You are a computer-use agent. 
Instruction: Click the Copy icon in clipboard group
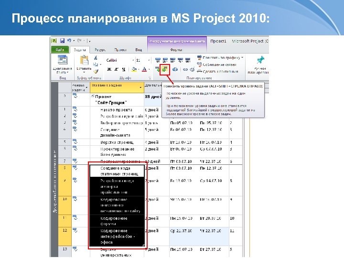click(95, 64)
